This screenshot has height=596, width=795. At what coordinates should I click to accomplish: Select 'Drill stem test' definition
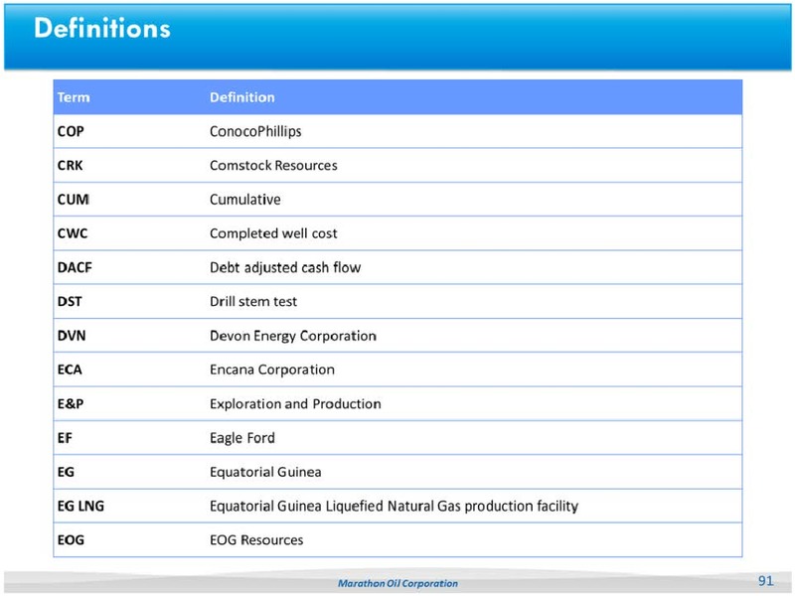pyautogui.click(x=253, y=301)
